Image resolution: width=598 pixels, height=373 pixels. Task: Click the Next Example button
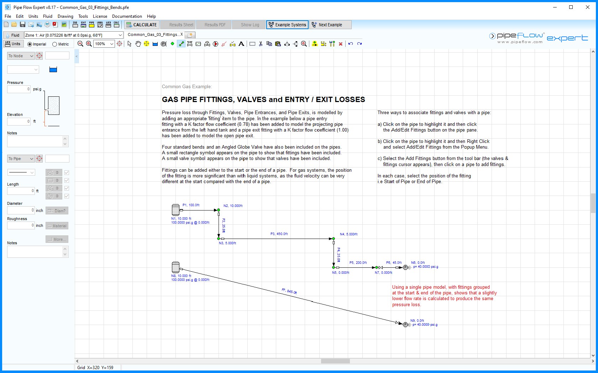[x=330, y=25]
